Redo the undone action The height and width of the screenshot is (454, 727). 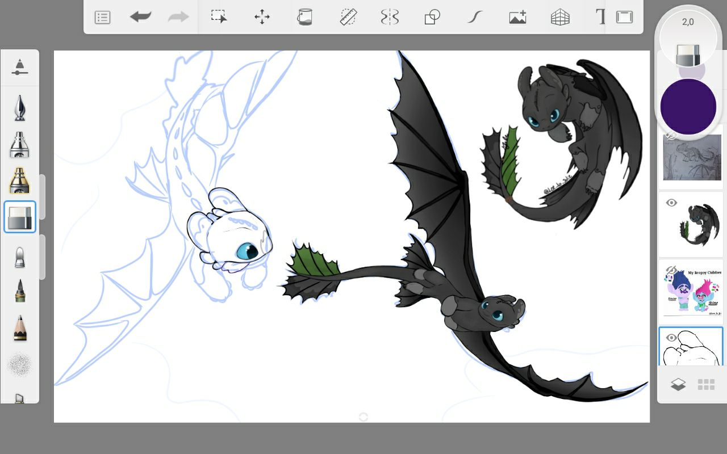click(x=178, y=17)
